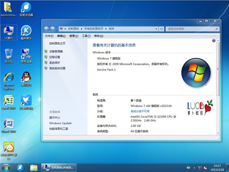The height and width of the screenshot is (172, 229).
Task: Open the Recycle Bin icon
Action: tap(9, 56)
